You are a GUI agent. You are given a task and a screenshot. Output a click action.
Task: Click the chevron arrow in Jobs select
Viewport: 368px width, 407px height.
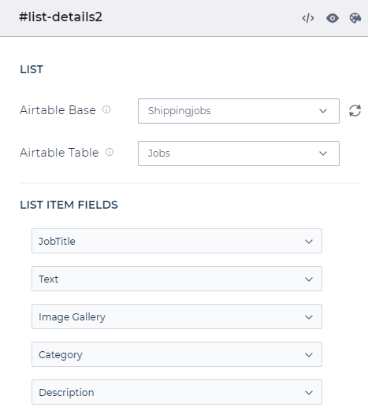coord(323,154)
